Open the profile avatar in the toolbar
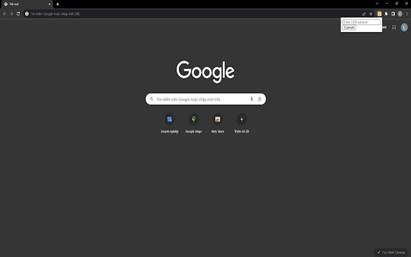This screenshot has height=257, width=411. click(400, 14)
